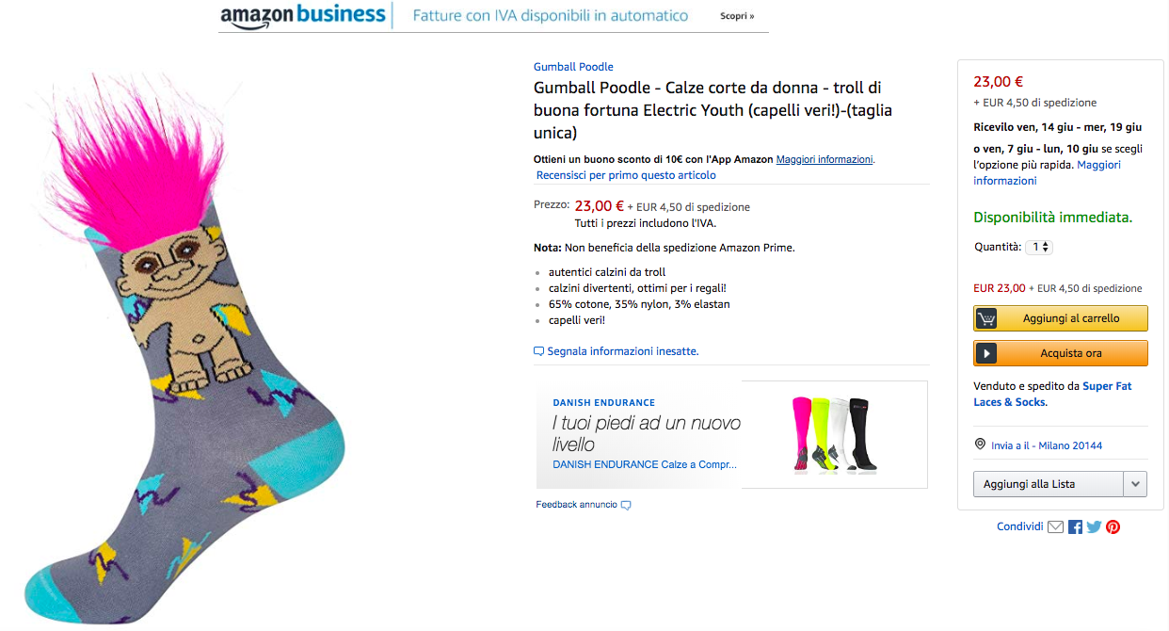The width and height of the screenshot is (1169, 631).
Task: Click Scopri on the Amazon Business banner
Action: point(737,16)
